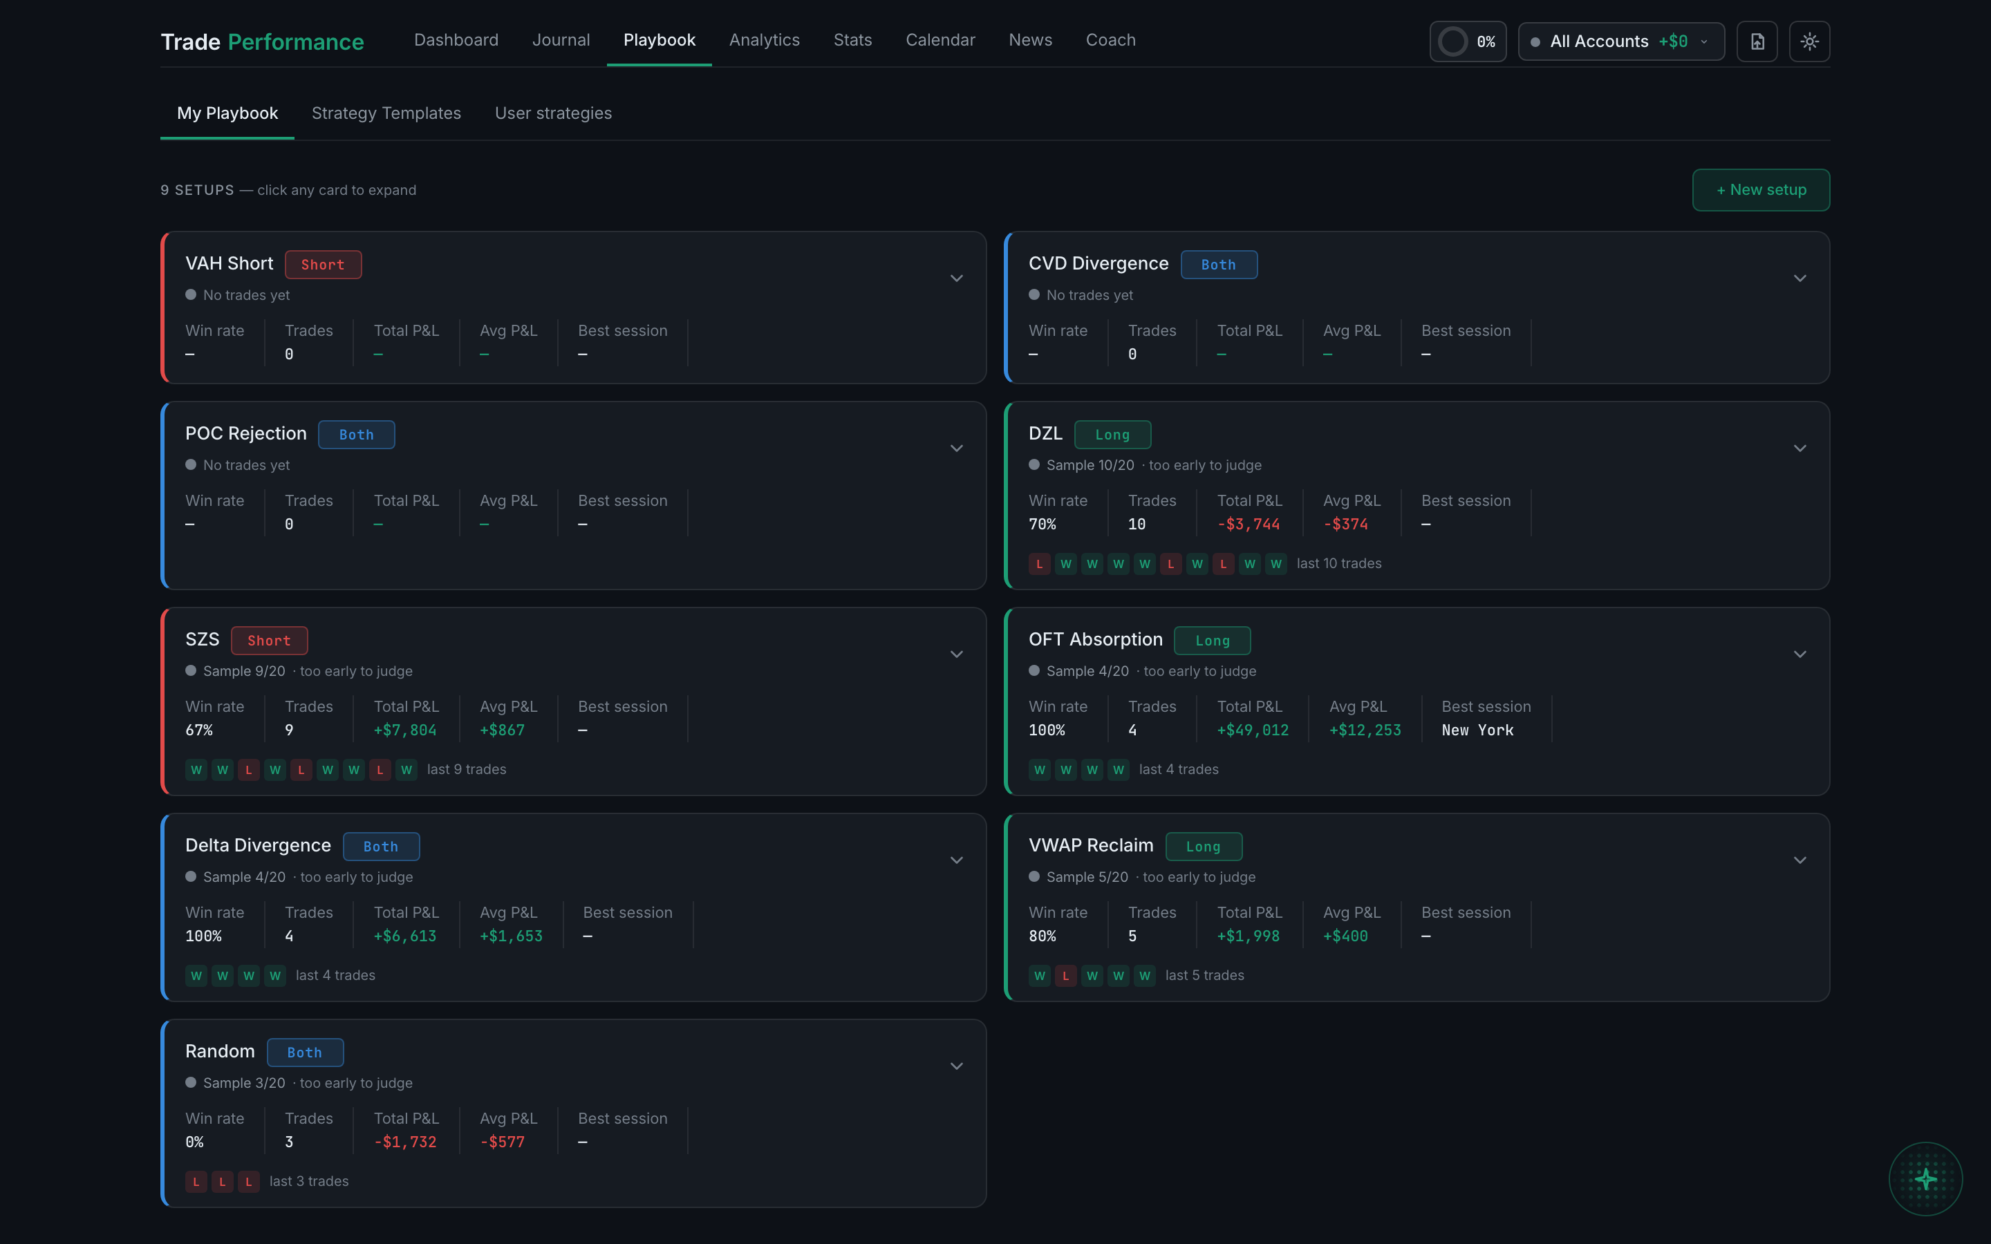The width and height of the screenshot is (1991, 1244).
Task: Open the Analytics nav item
Action: point(763,39)
